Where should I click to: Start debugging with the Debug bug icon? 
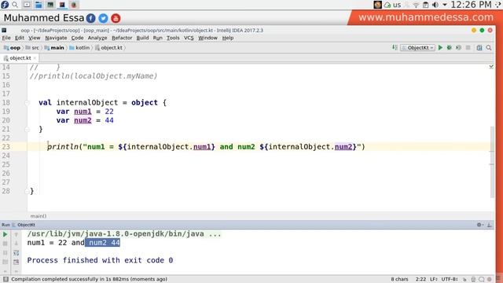click(x=449, y=47)
